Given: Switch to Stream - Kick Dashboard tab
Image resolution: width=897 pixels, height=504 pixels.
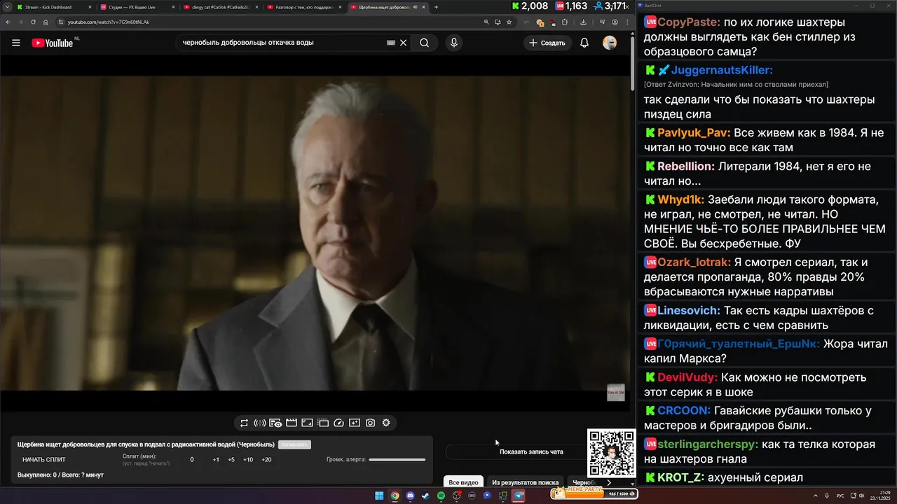Looking at the screenshot, I should [x=49, y=7].
